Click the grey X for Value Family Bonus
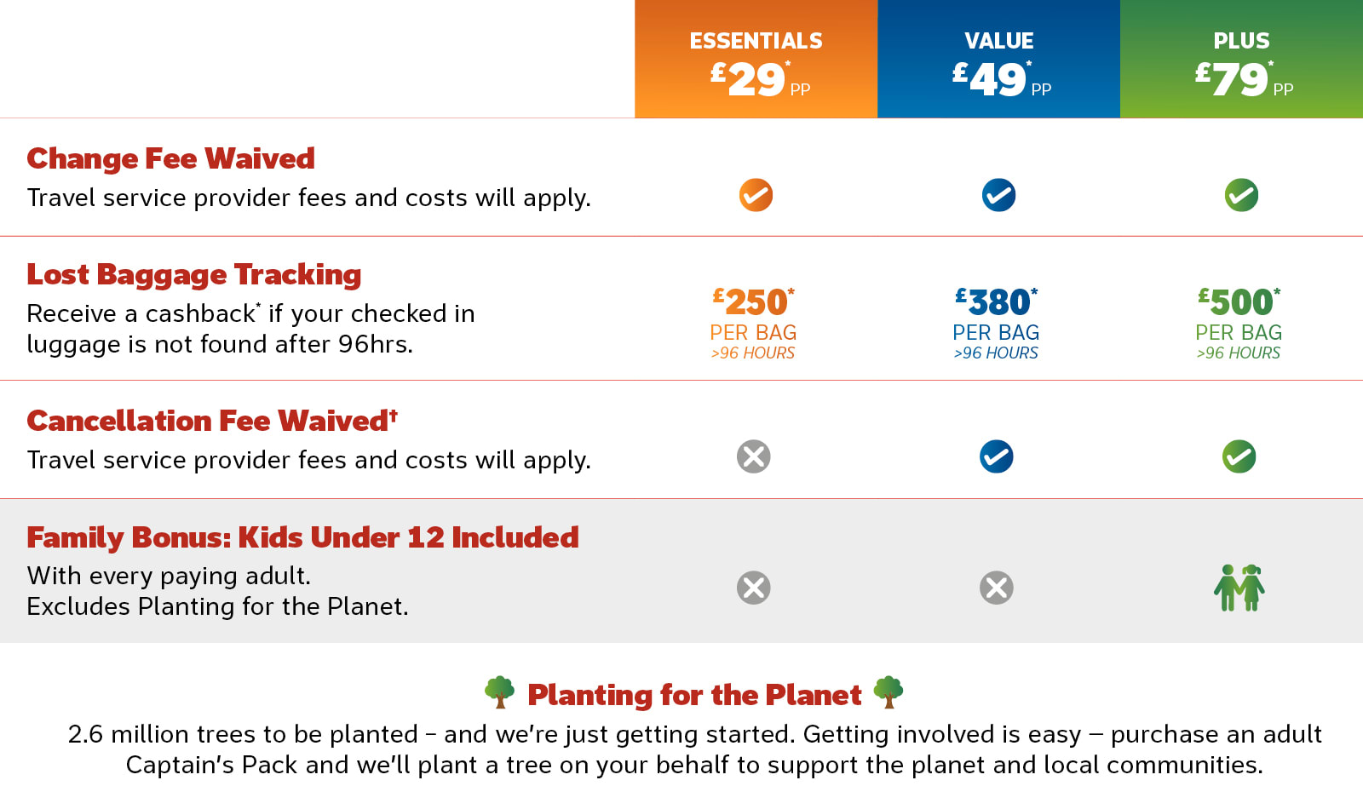 pyautogui.click(x=997, y=588)
